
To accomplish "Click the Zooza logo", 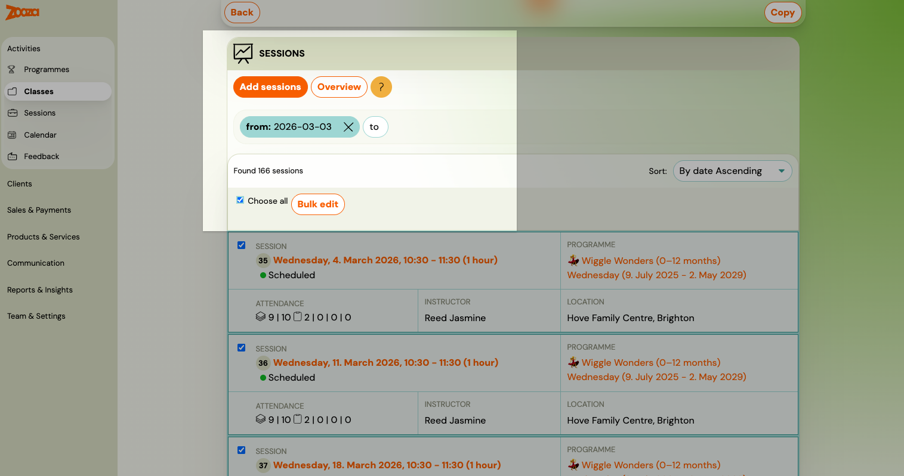I will [23, 12].
